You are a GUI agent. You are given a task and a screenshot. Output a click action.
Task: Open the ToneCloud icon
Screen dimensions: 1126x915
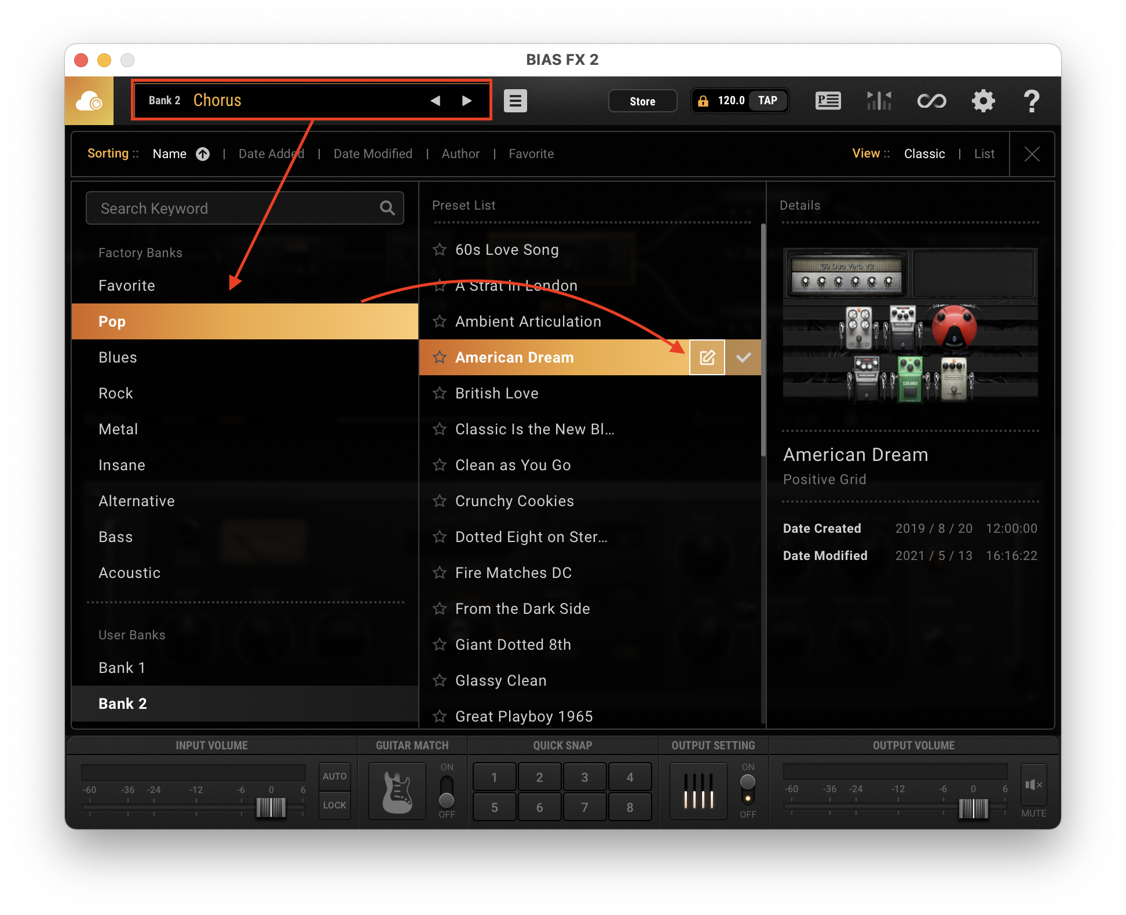[89, 101]
